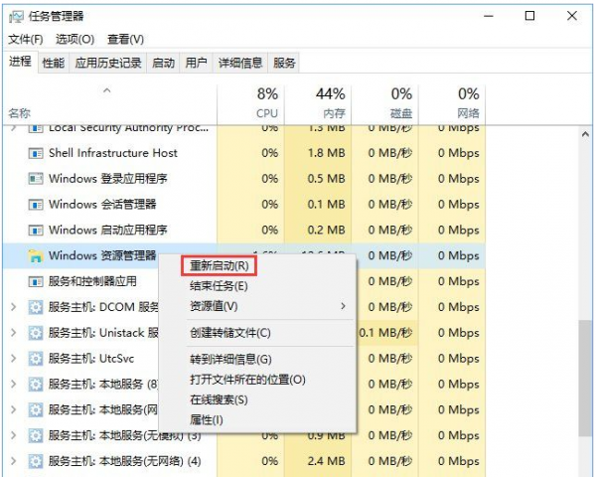The image size is (596, 477).
Task: Click the 服务和控制器应用 process icon
Action: [x=36, y=282]
